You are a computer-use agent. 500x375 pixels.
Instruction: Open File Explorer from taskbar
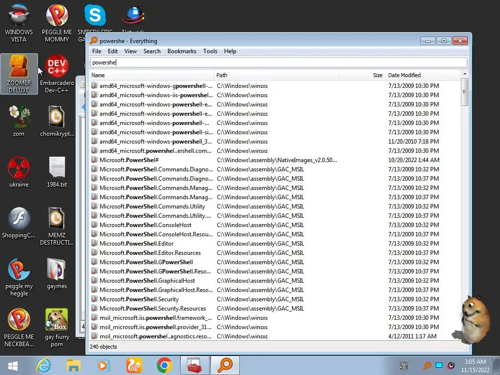(74, 365)
